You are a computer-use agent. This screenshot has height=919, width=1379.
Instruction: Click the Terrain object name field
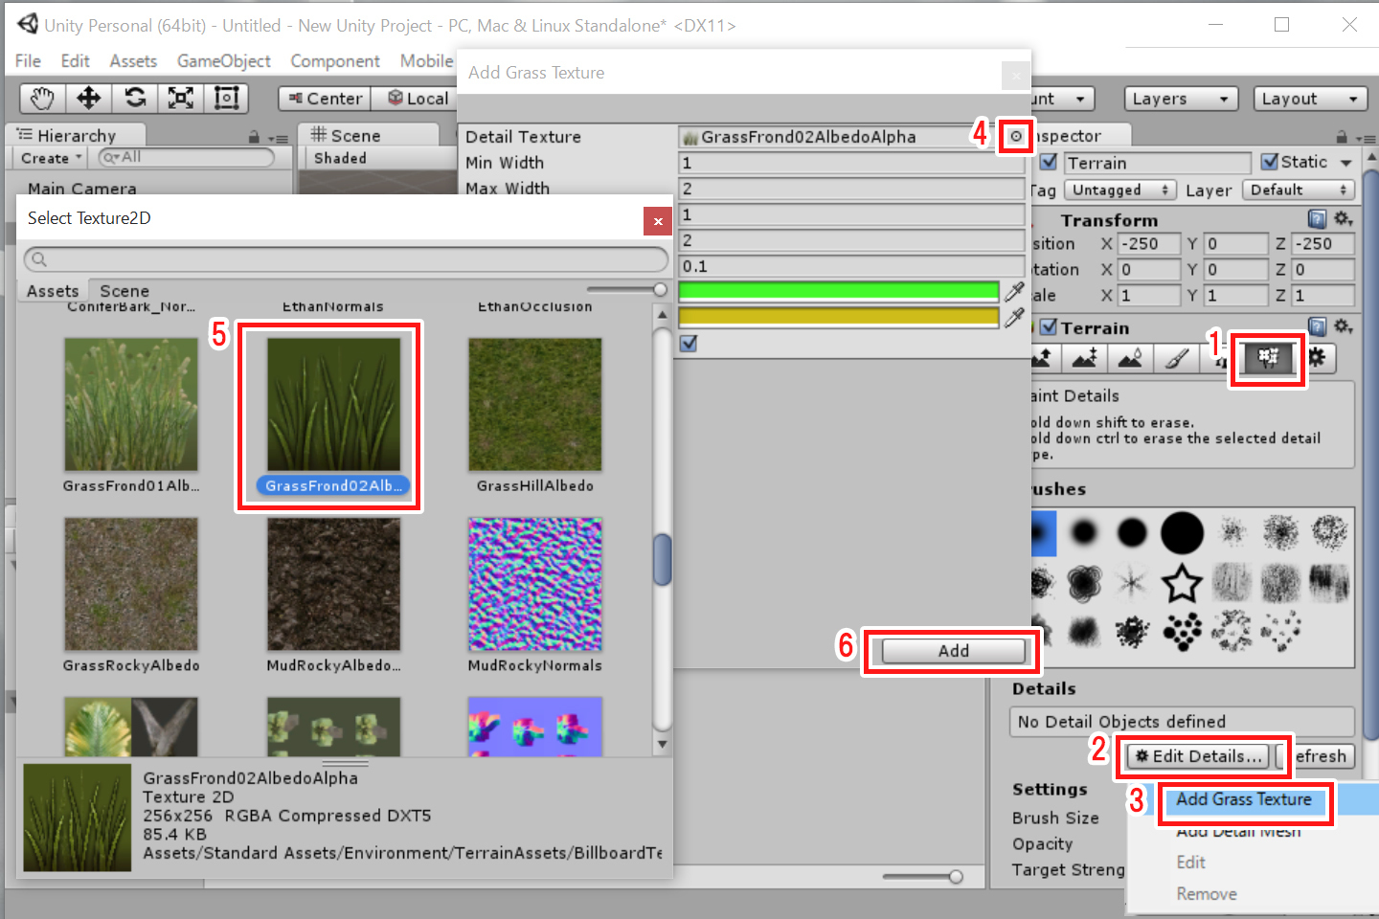(x=1158, y=163)
